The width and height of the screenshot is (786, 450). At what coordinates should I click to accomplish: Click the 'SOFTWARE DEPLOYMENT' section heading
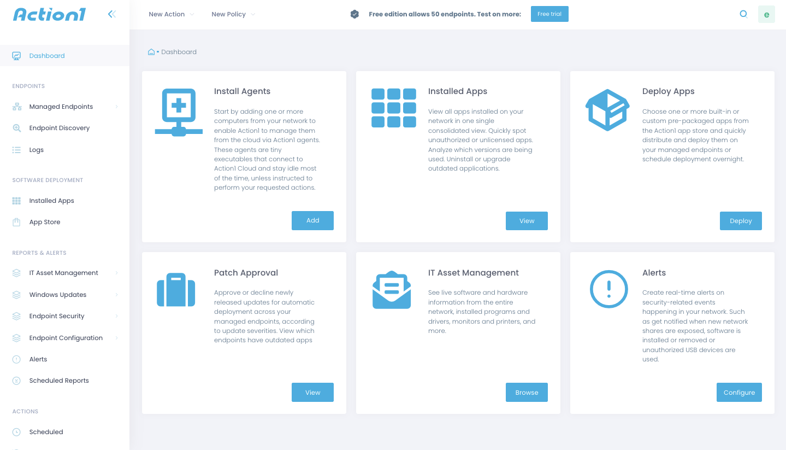[x=48, y=180]
